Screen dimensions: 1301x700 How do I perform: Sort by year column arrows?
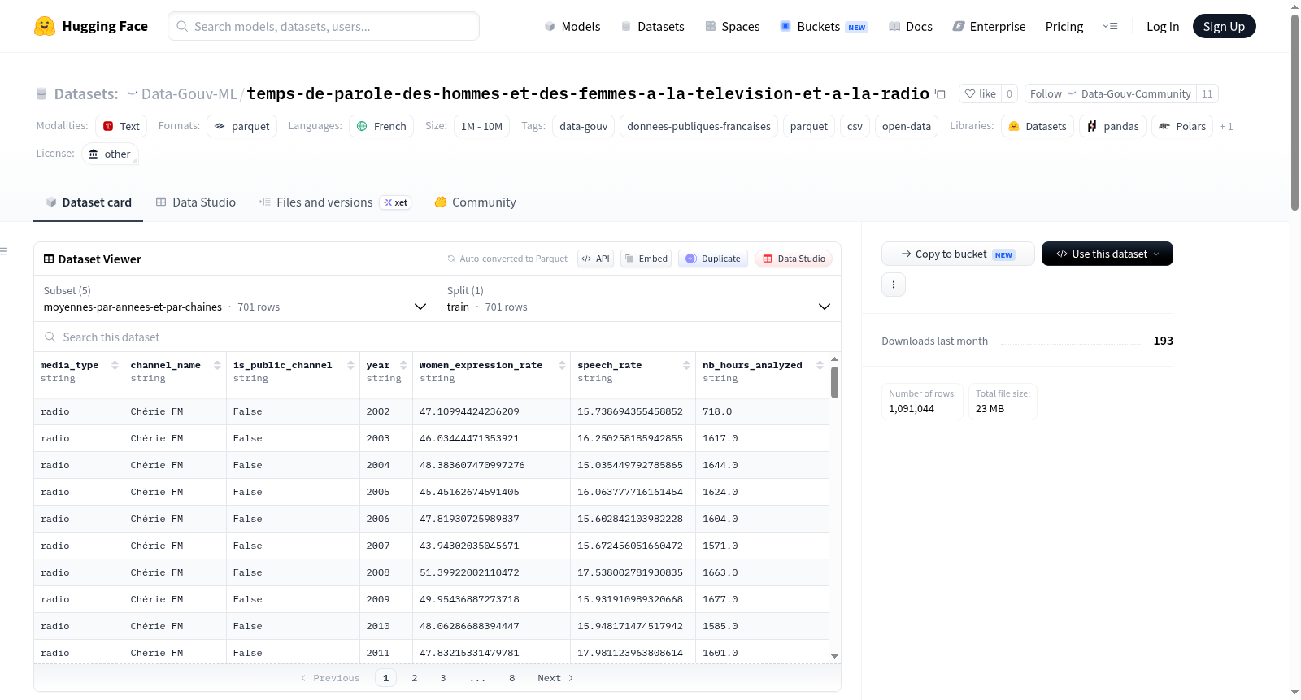coord(403,365)
